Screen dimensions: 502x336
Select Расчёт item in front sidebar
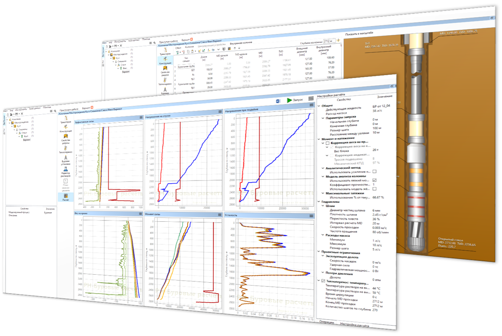(x=66, y=197)
